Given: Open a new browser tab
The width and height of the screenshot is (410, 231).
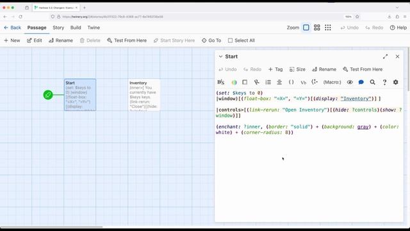Looking at the screenshot, I should tap(84, 8).
